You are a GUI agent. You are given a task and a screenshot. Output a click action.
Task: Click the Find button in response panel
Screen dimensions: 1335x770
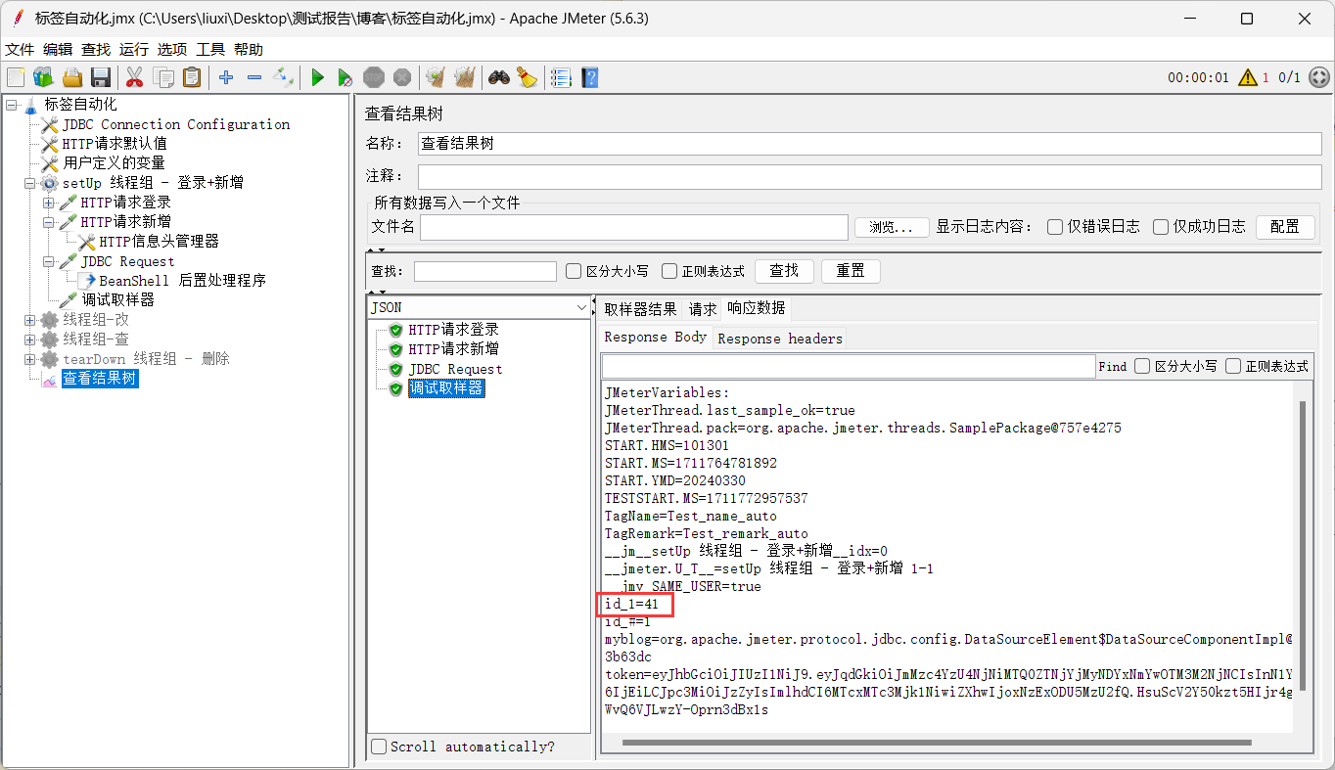tap(1113, 366)
